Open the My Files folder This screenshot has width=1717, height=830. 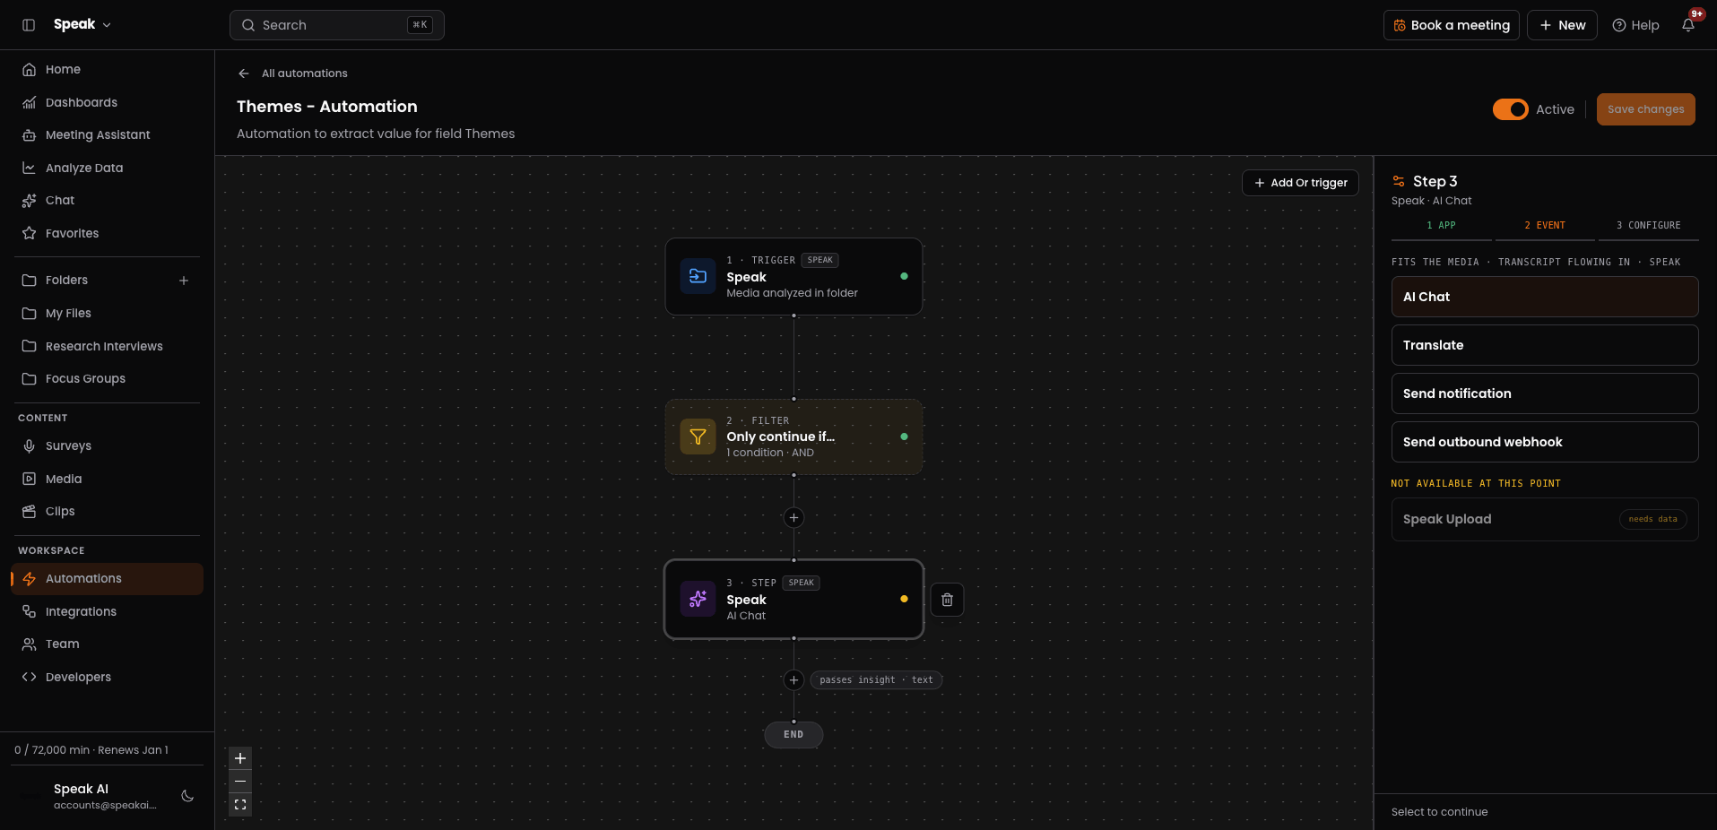coord(108,313)
